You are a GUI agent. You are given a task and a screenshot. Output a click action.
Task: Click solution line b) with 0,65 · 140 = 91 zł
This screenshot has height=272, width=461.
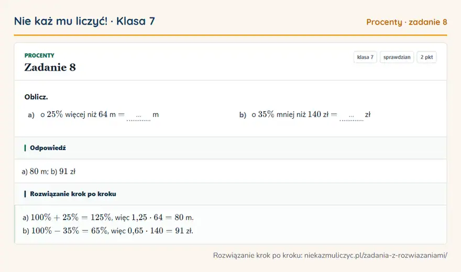click(x=108, y=231)
